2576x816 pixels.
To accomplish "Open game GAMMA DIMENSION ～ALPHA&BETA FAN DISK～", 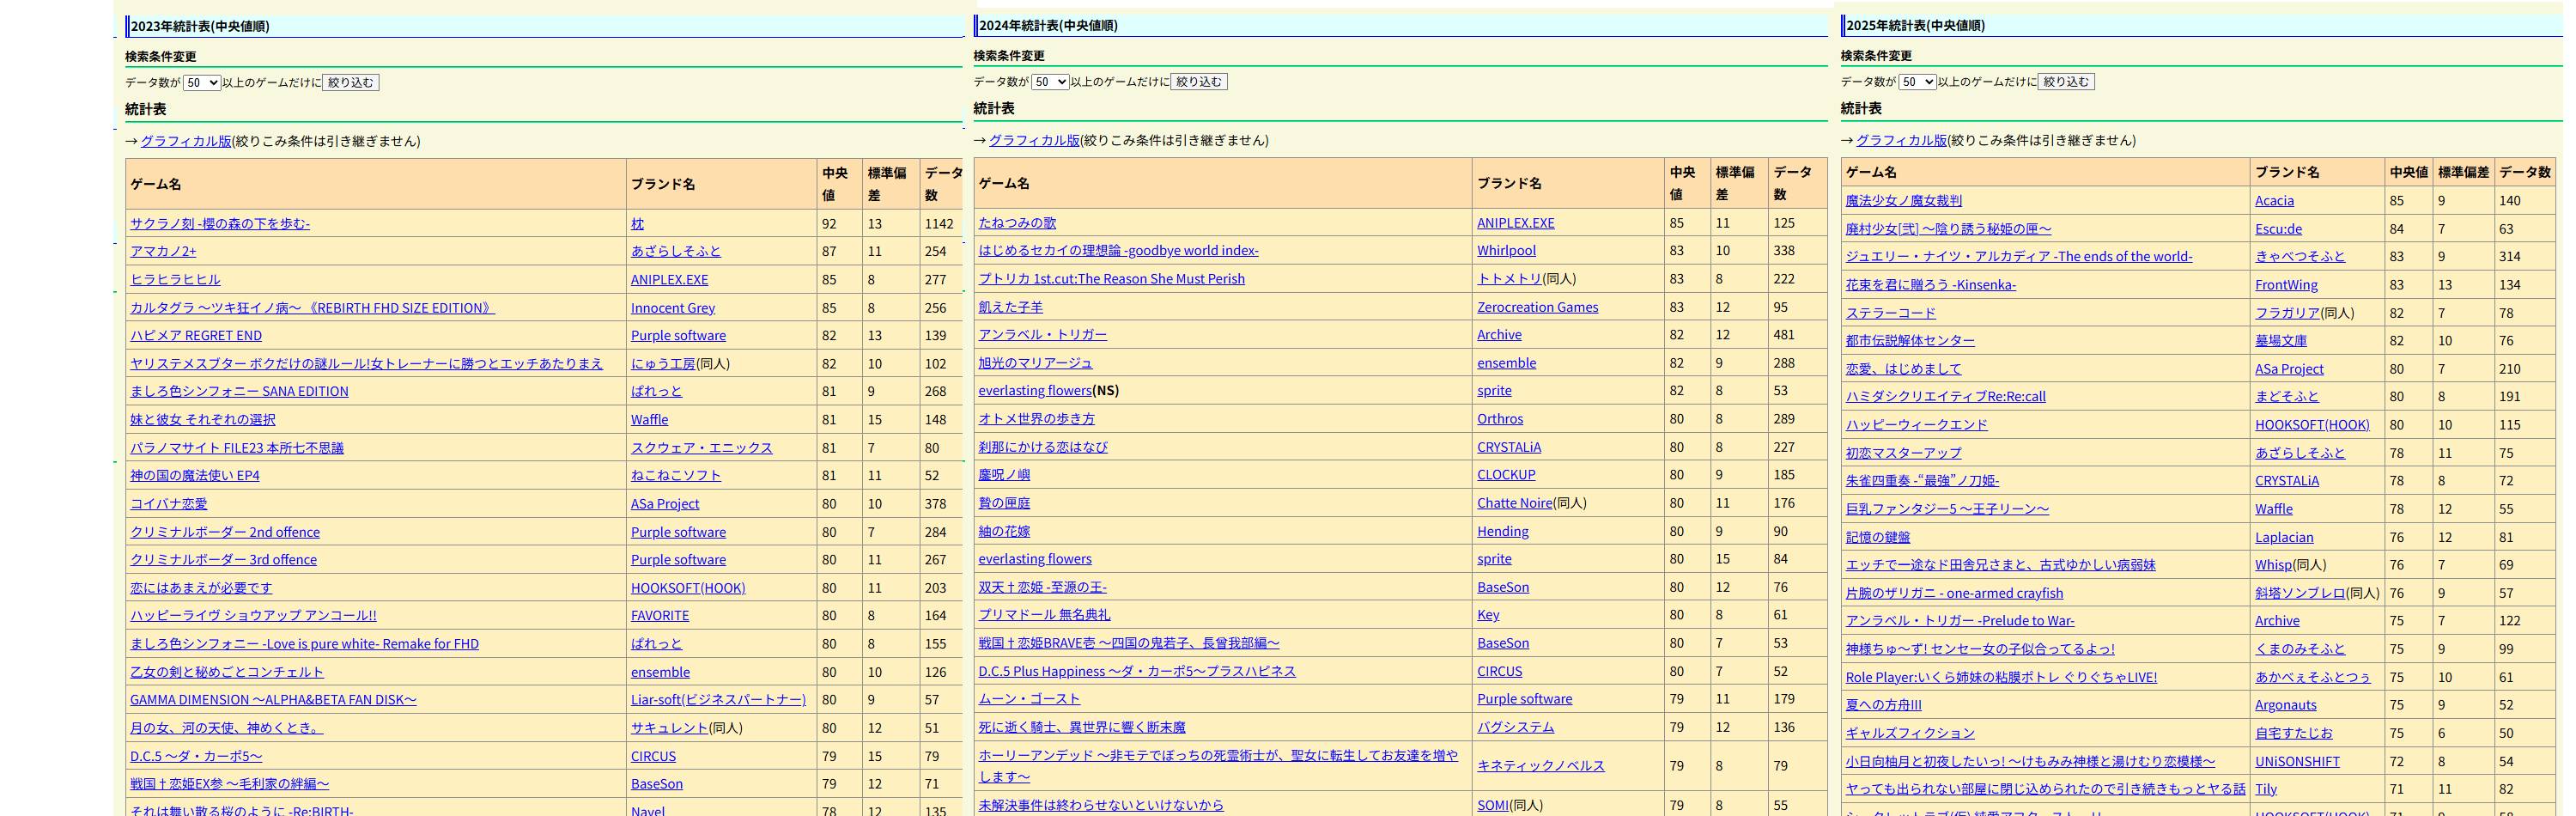I will 273,700.
